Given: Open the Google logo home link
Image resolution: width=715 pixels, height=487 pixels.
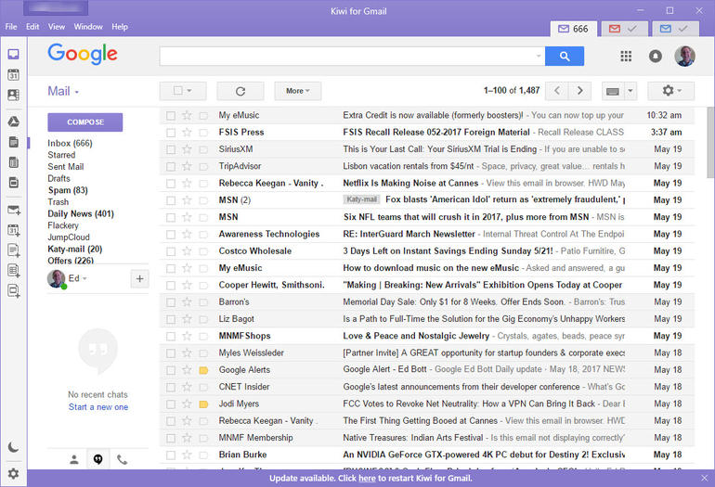Looking at the screenshot, I should click(83, 54).
